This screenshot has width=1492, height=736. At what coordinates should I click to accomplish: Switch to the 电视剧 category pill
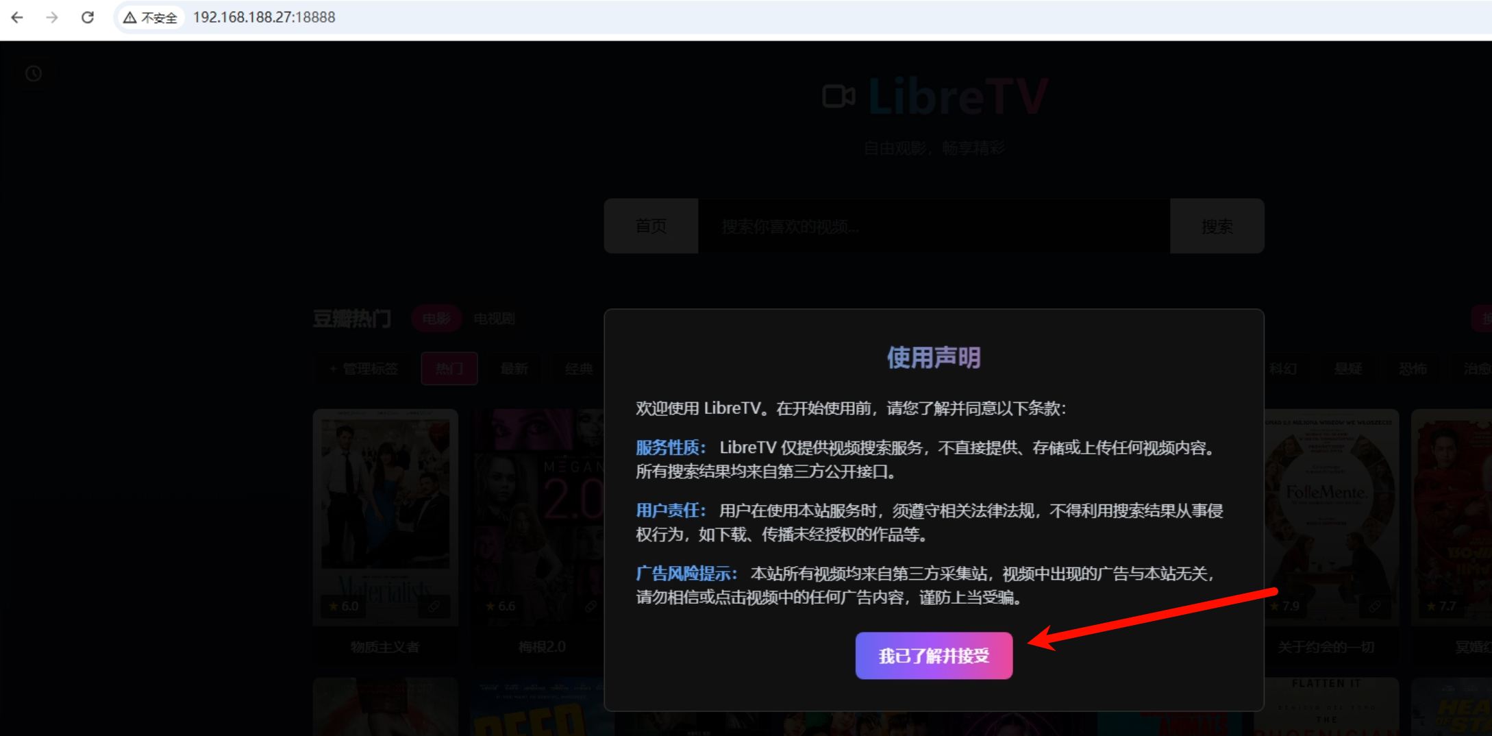[495, 318]
